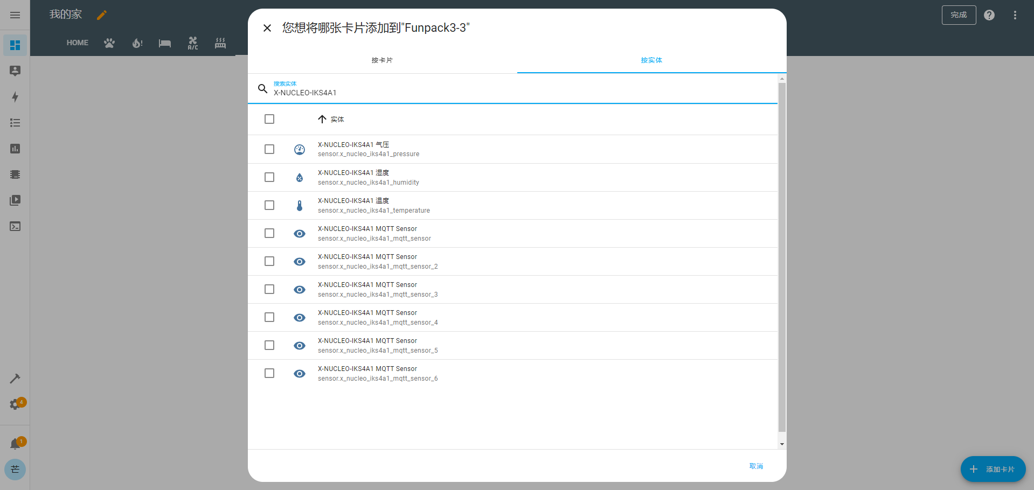
Task: Open the HOME dashboard tab
Action: tap(78, 43)
